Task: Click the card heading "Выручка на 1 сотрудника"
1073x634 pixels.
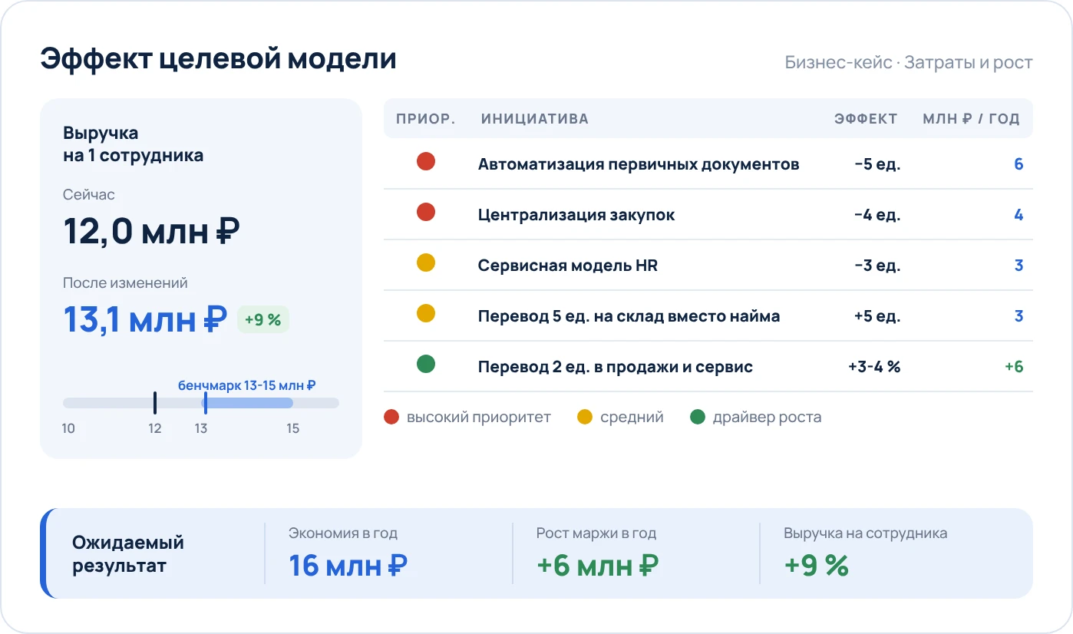Action: click(x=133, y=144)
